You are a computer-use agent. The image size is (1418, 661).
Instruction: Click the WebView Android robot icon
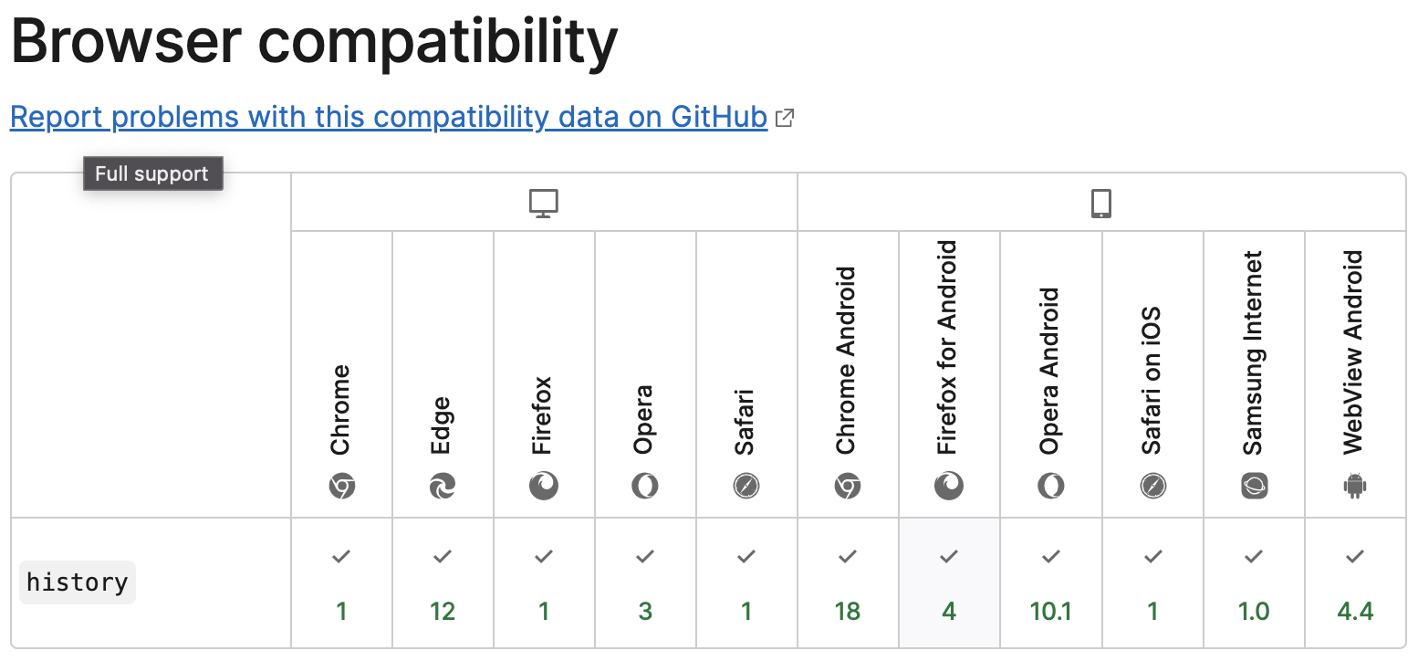point(1356,487)
